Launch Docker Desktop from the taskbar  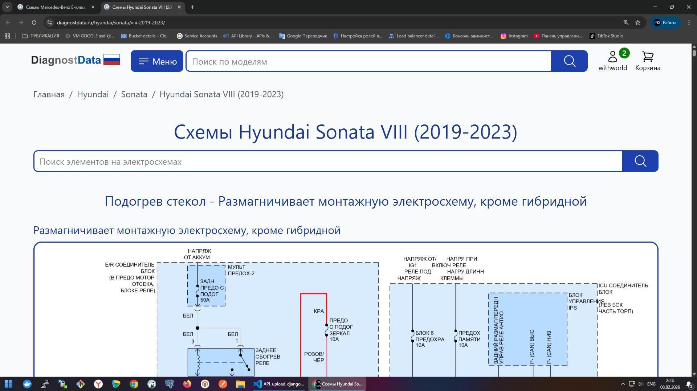pyautogui.click(x=27, y=384)
